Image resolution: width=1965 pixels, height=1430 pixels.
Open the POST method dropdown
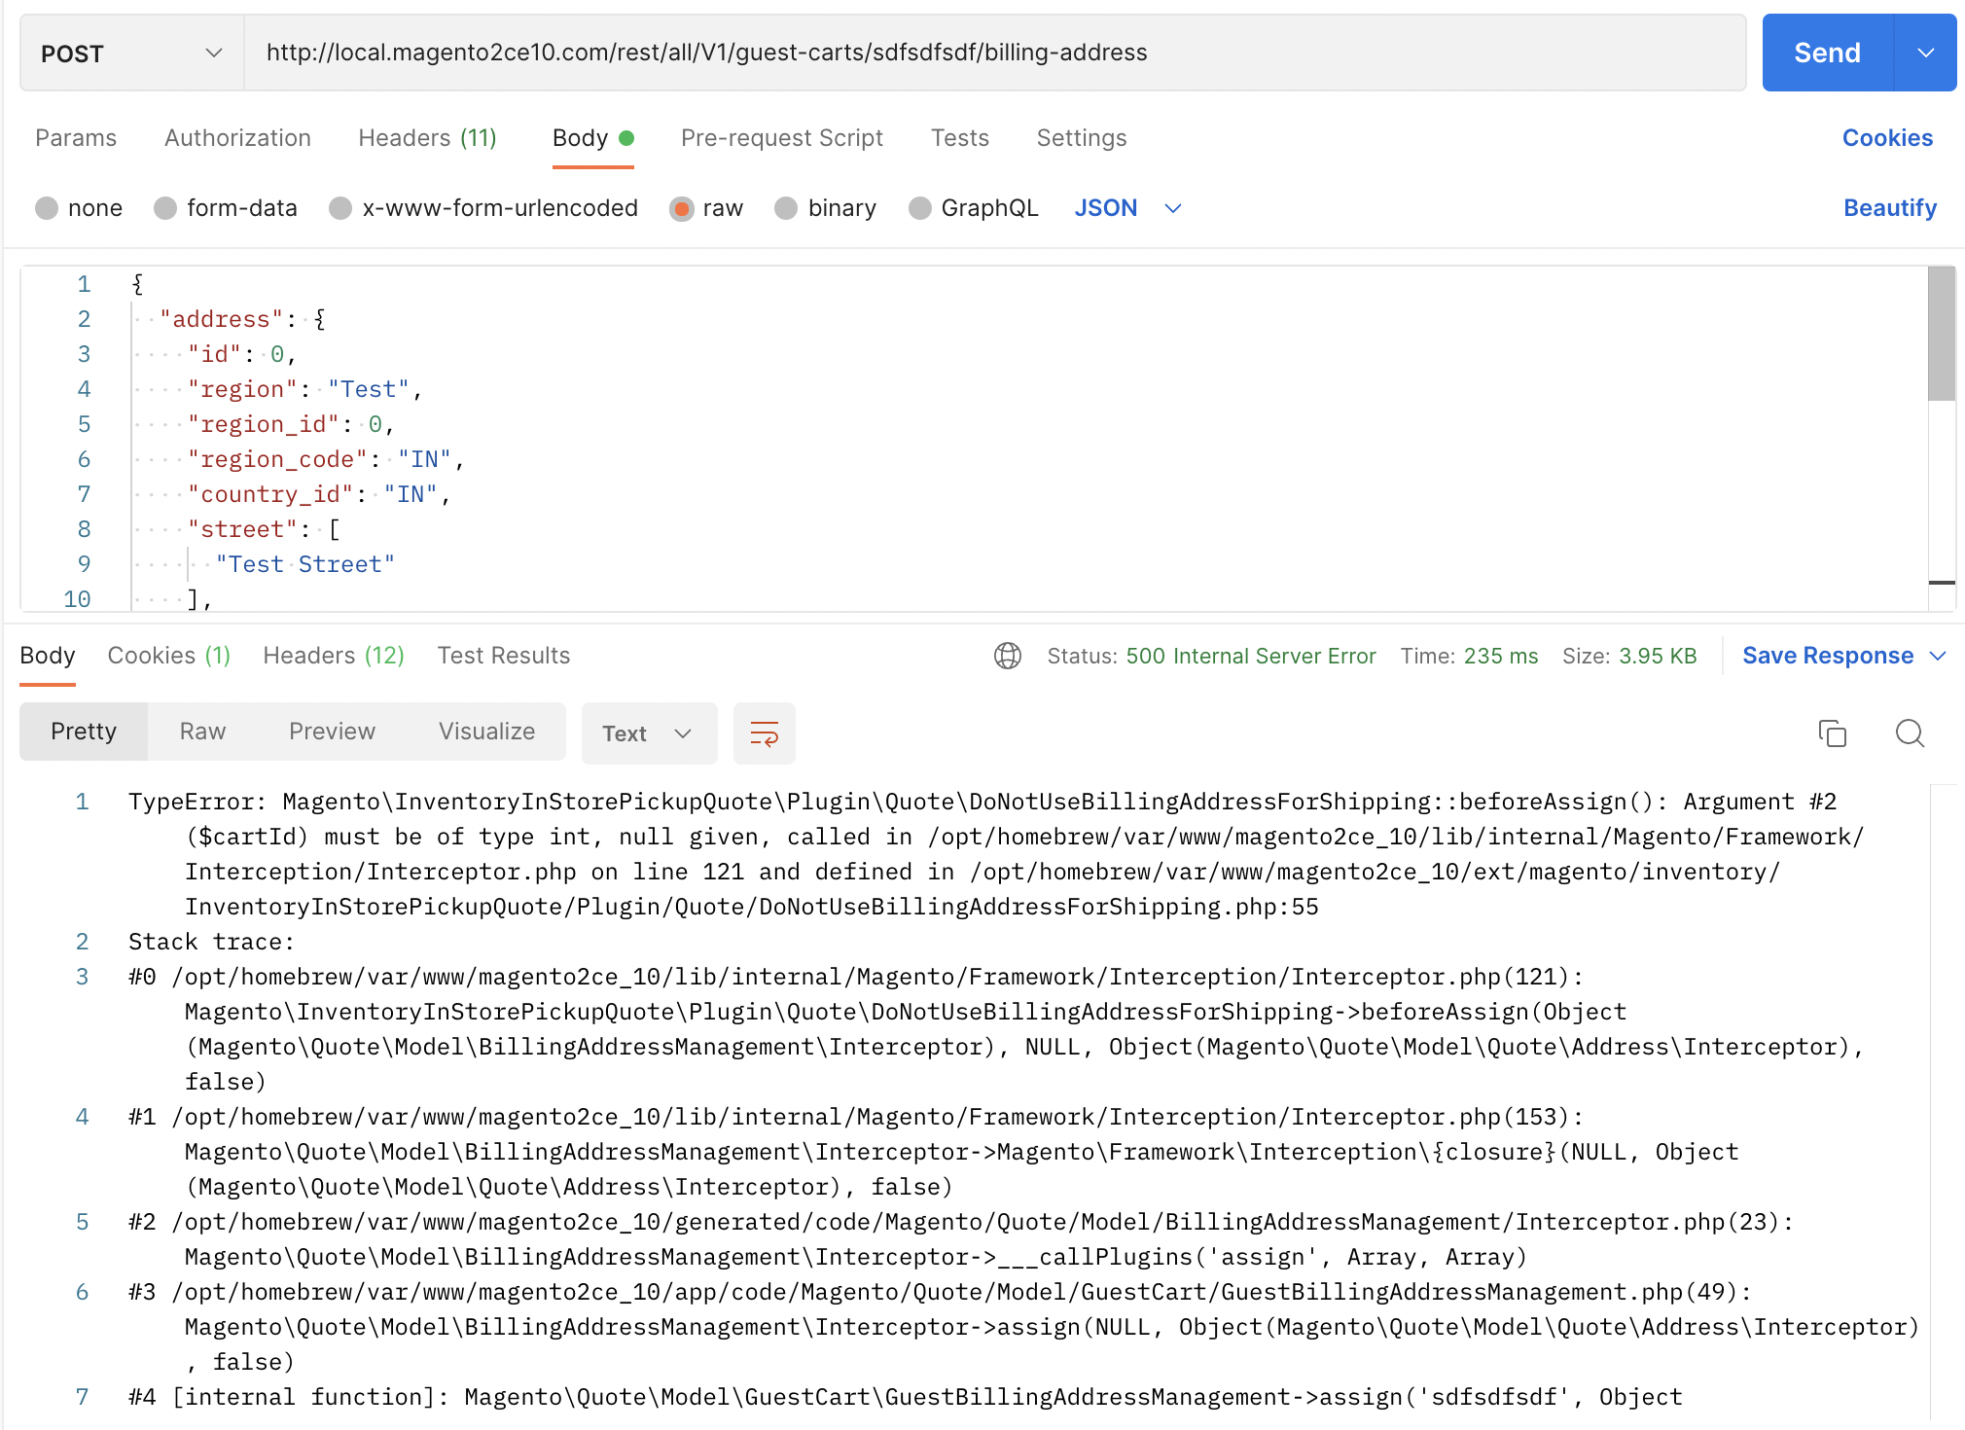click(131, 54)
